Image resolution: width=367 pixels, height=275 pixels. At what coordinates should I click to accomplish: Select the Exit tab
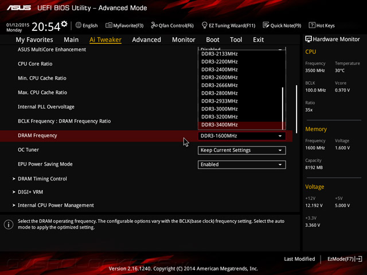click(x=258, y=40)
